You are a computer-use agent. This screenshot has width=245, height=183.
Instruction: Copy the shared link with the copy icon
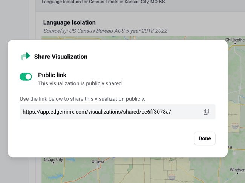click(206, 112)
